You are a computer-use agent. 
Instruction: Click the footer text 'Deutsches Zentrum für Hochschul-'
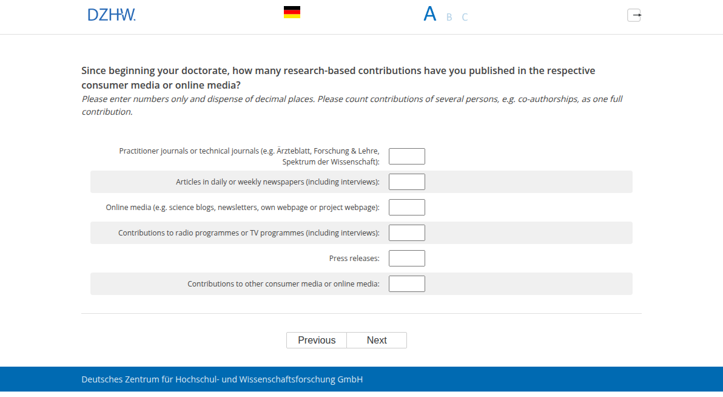click(222, 379)
